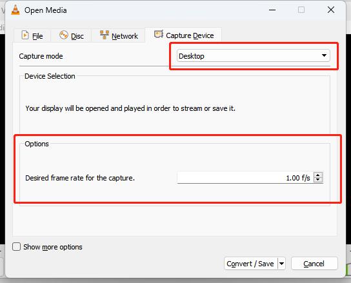Select the Capture Device tab
The image size is (351, 283).
coord(183,35)
